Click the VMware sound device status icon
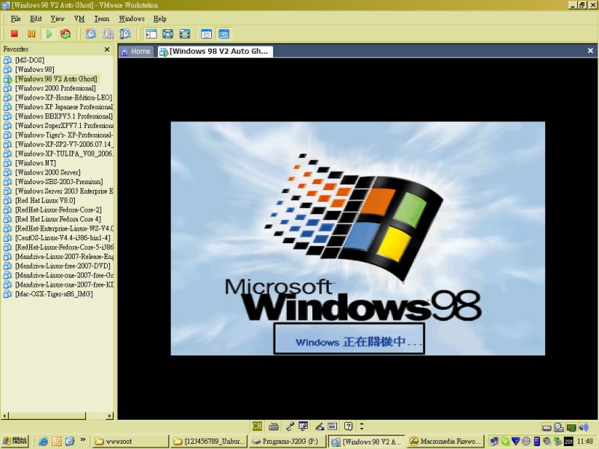 (x=583, y=427)
